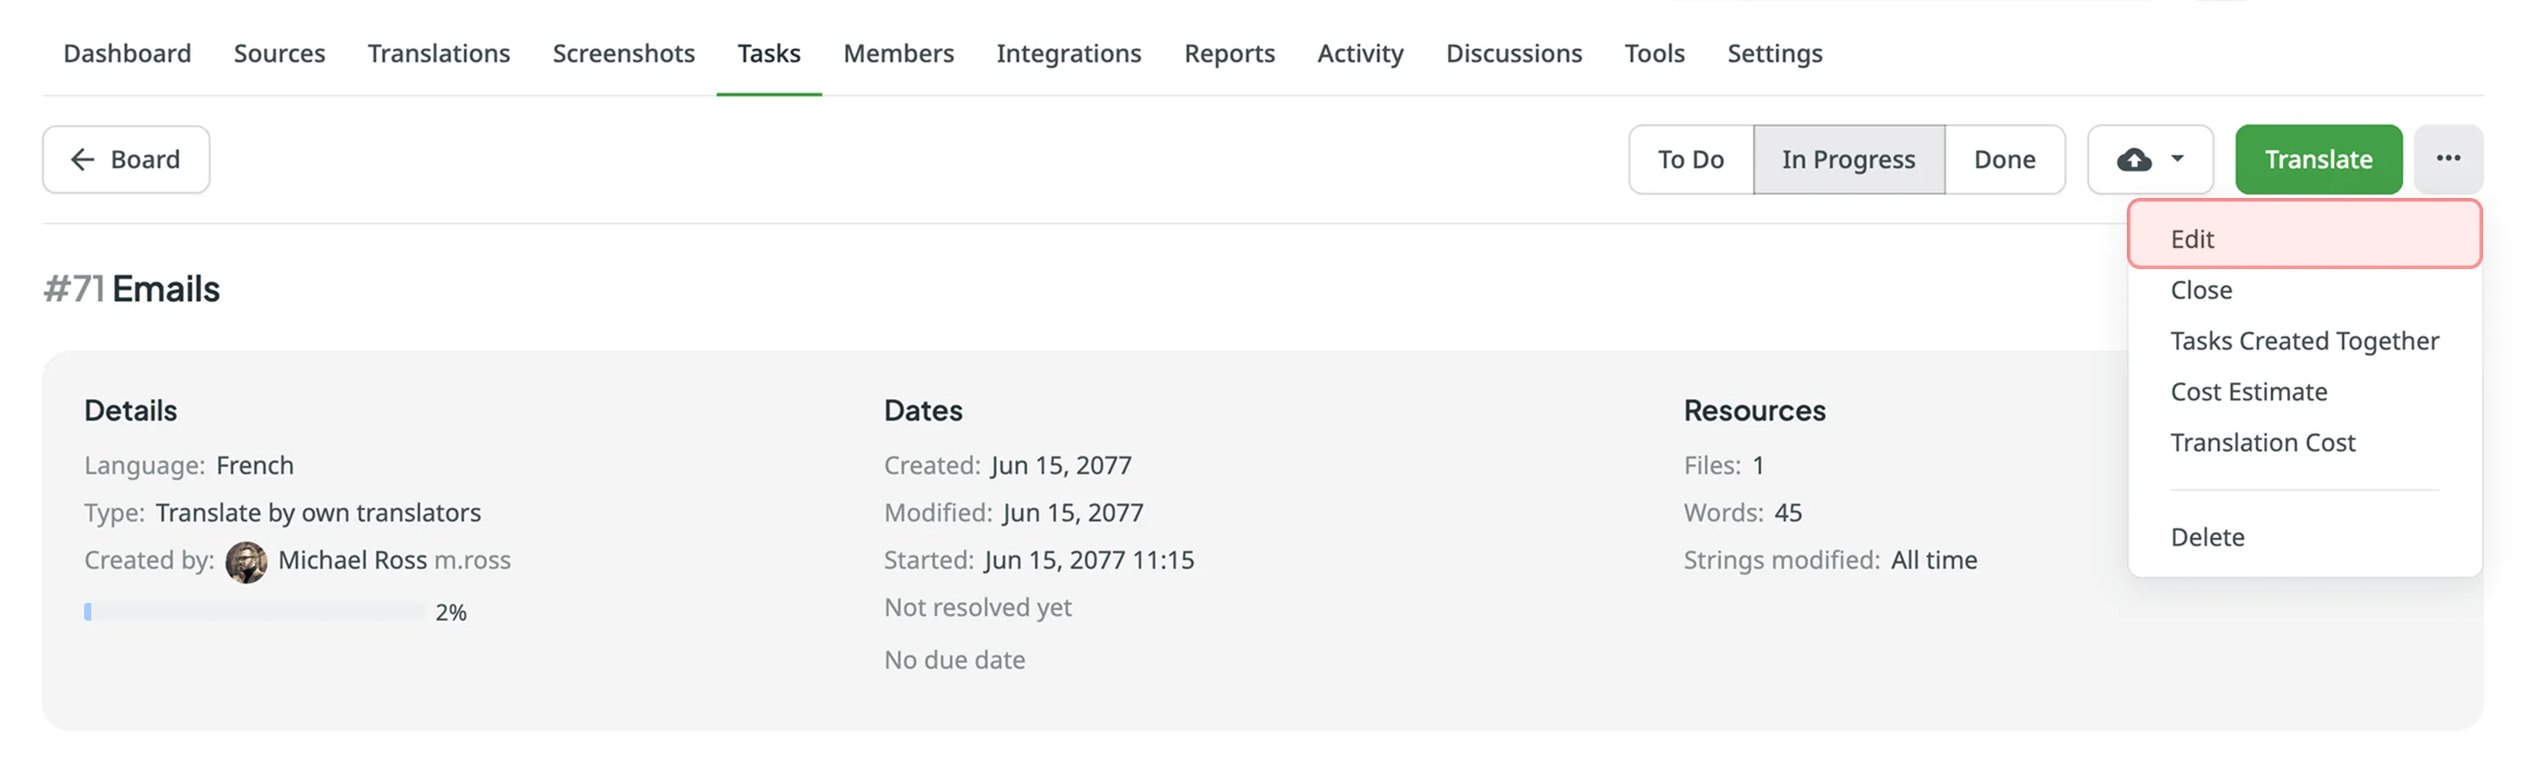Open the Screenshots tab

[624, 53]
